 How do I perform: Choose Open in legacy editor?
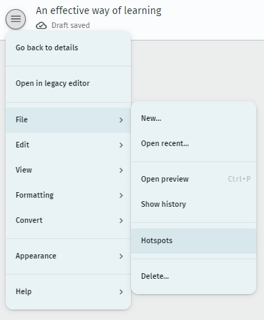pos(68,83)
